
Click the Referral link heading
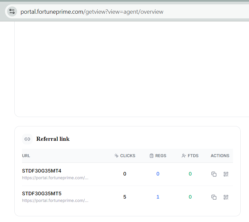(53, 139)
